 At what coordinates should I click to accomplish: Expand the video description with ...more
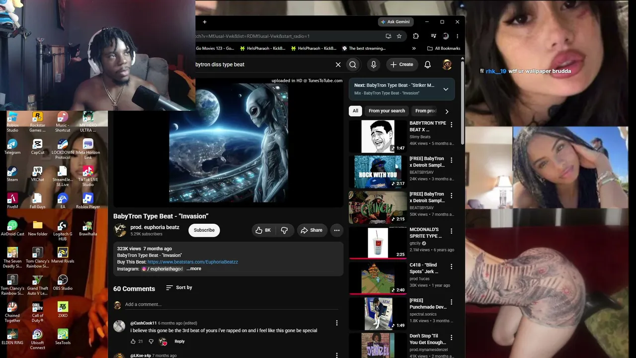[x=194, y=269]
